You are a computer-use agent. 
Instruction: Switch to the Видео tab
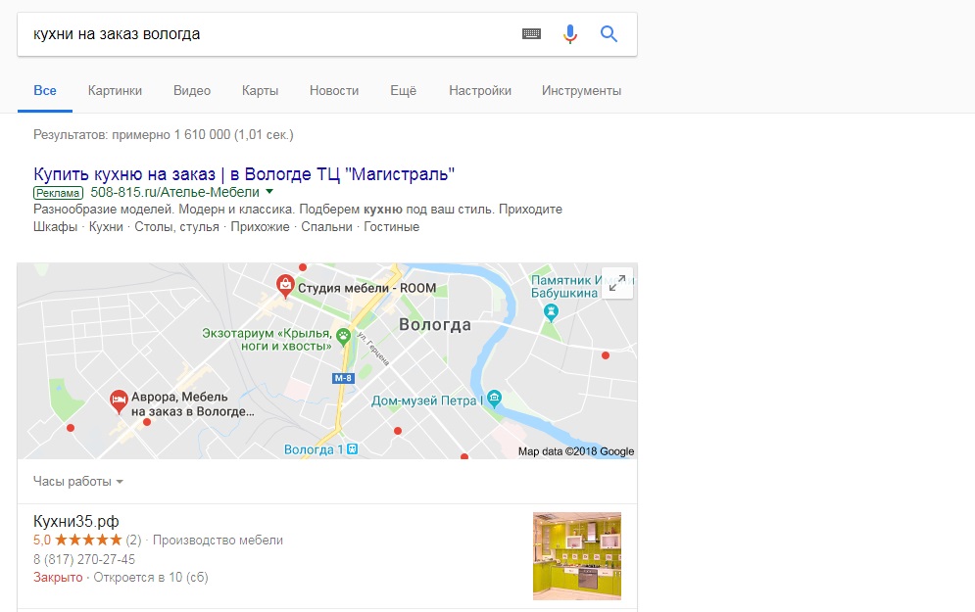click(x=192, y=91)
